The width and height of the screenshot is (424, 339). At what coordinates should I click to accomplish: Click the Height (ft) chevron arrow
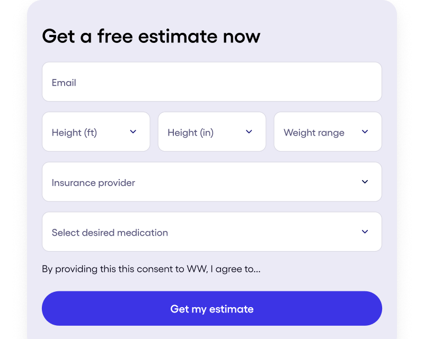point(133,132)
